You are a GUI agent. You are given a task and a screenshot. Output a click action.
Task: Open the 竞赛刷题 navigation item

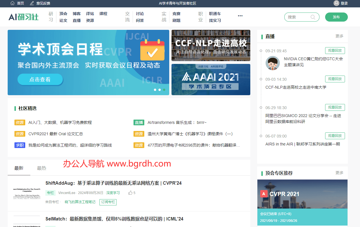(x=176, y=17)
